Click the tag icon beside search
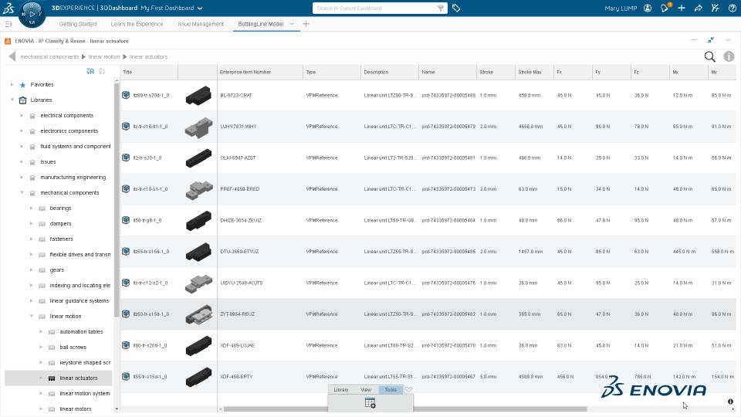 click(456, 8)
